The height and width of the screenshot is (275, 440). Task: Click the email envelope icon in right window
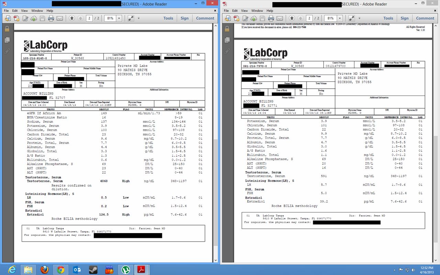(x=279, y=18)
